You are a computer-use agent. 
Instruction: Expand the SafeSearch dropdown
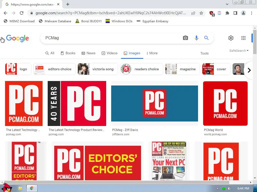tap(239, 50)
